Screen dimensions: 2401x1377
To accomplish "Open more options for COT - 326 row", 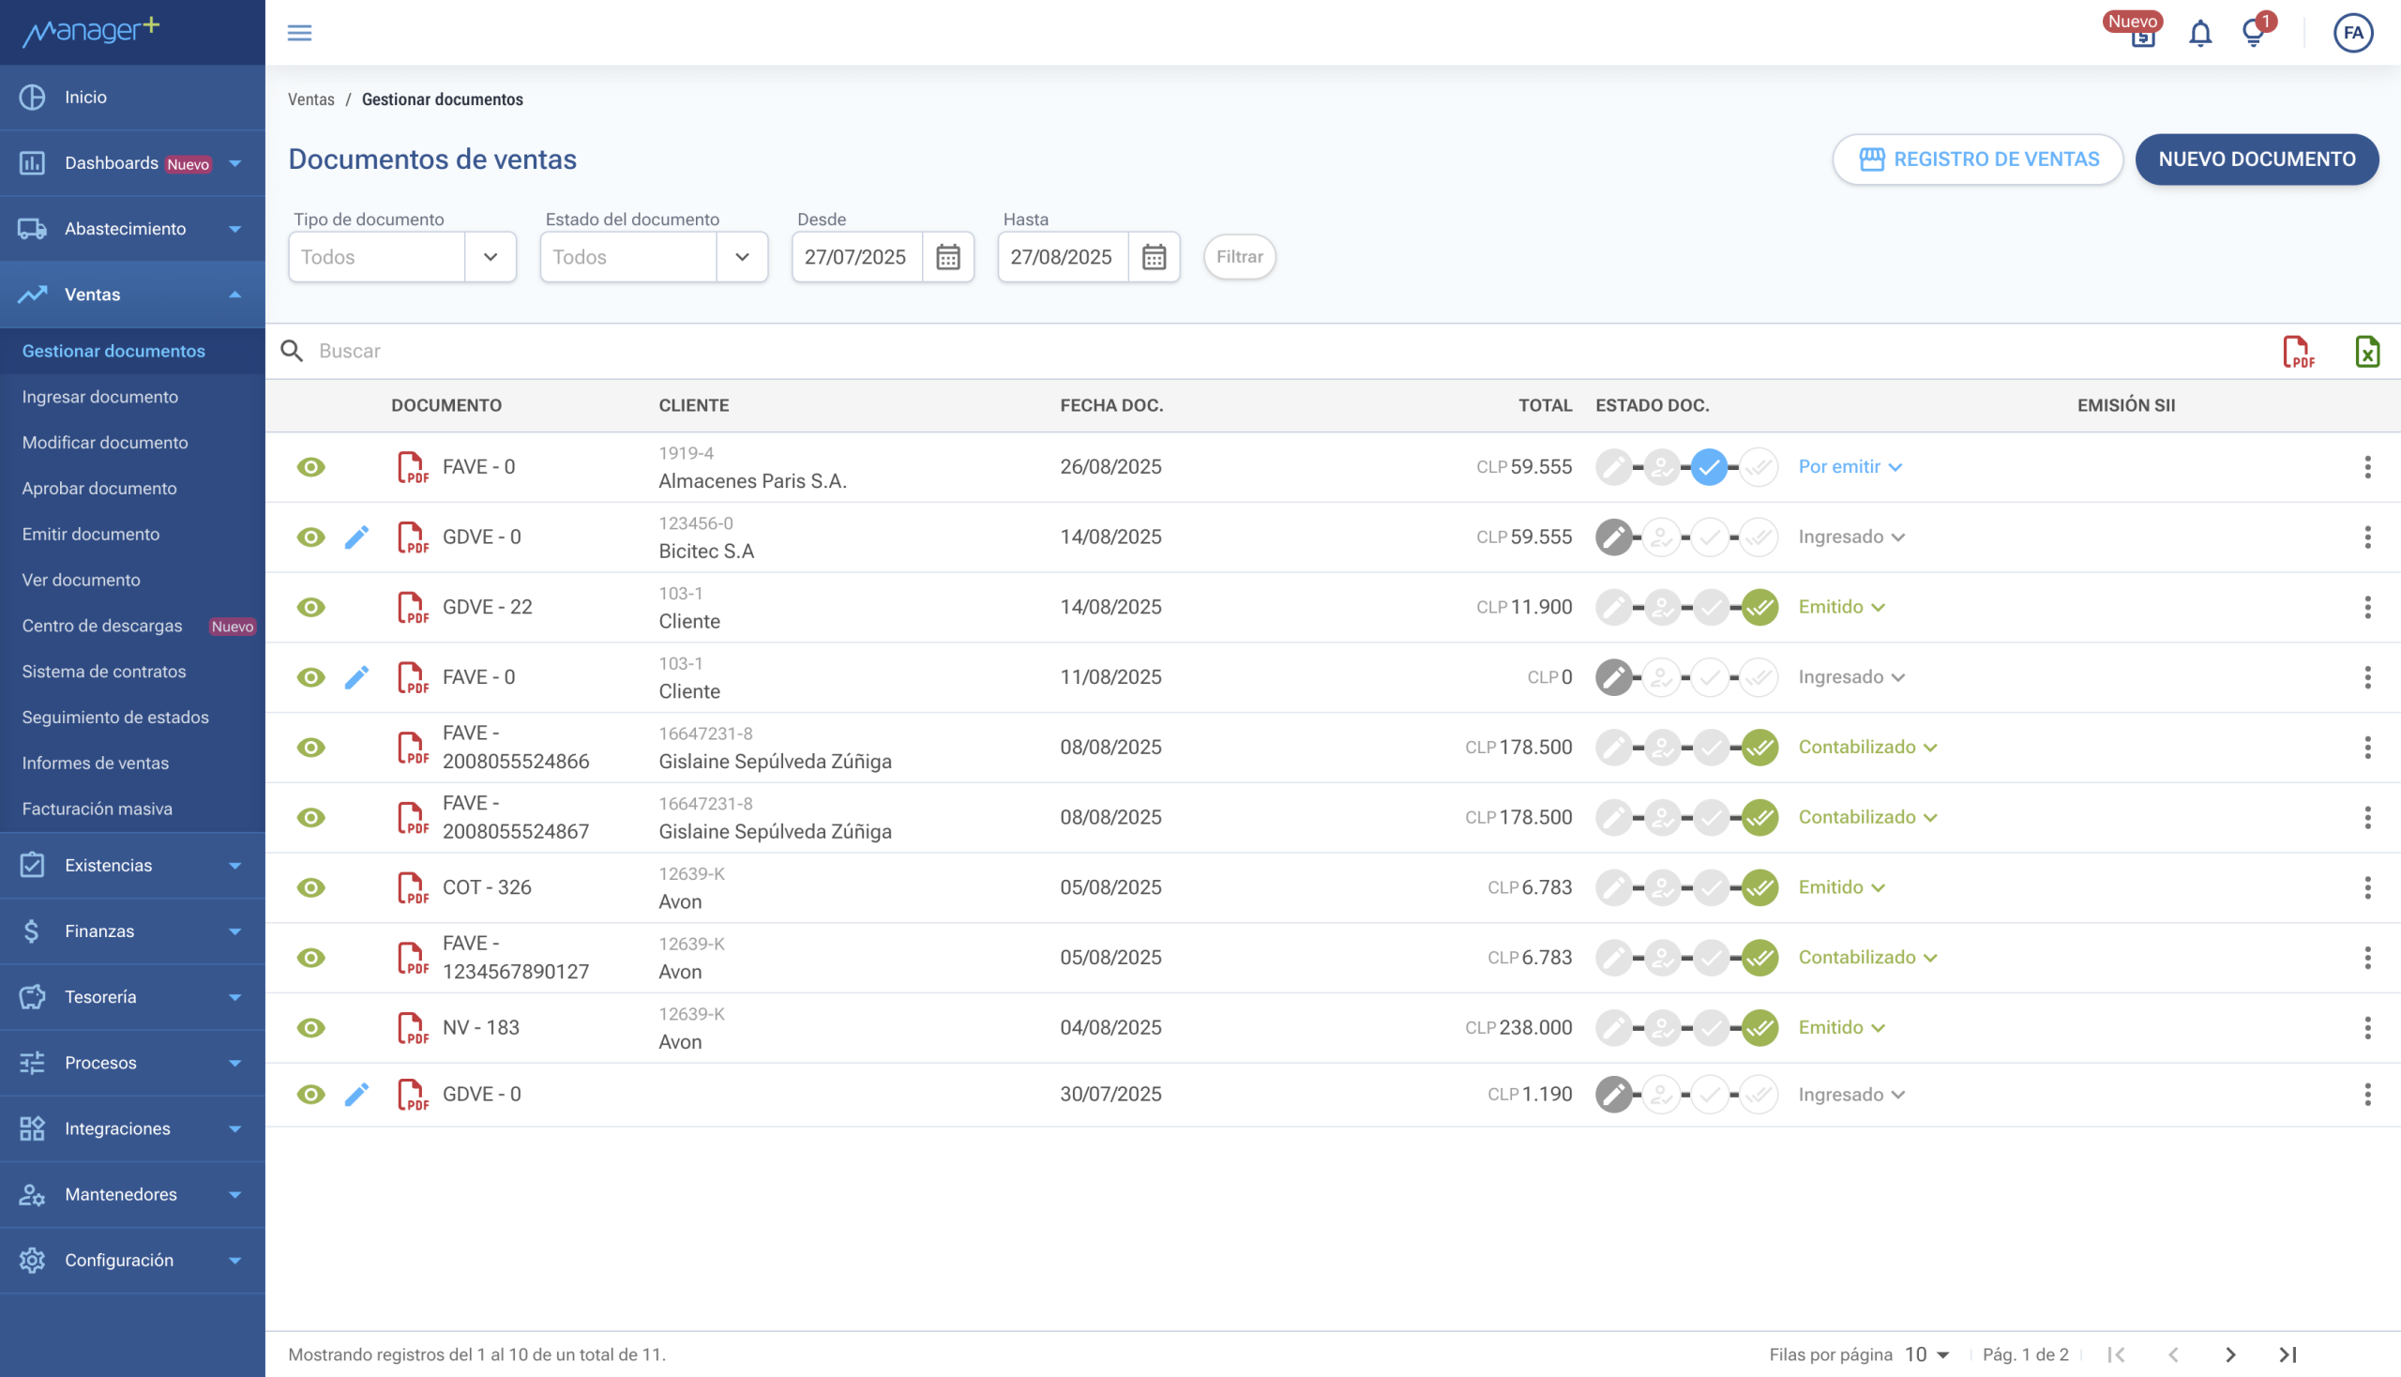I will (x=2367, y=887).
